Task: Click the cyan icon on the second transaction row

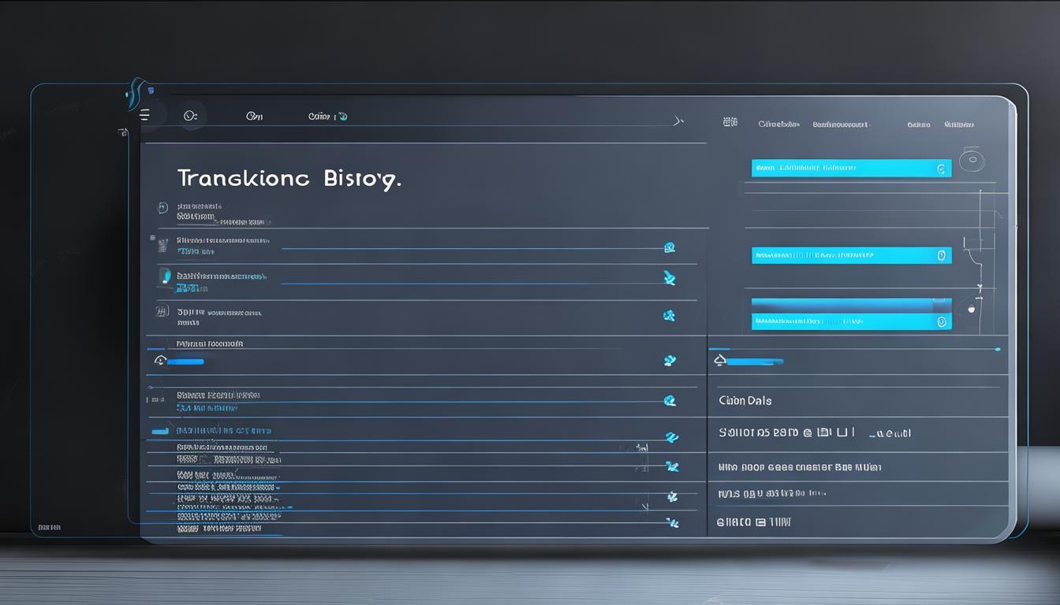Action: [670, 277]
